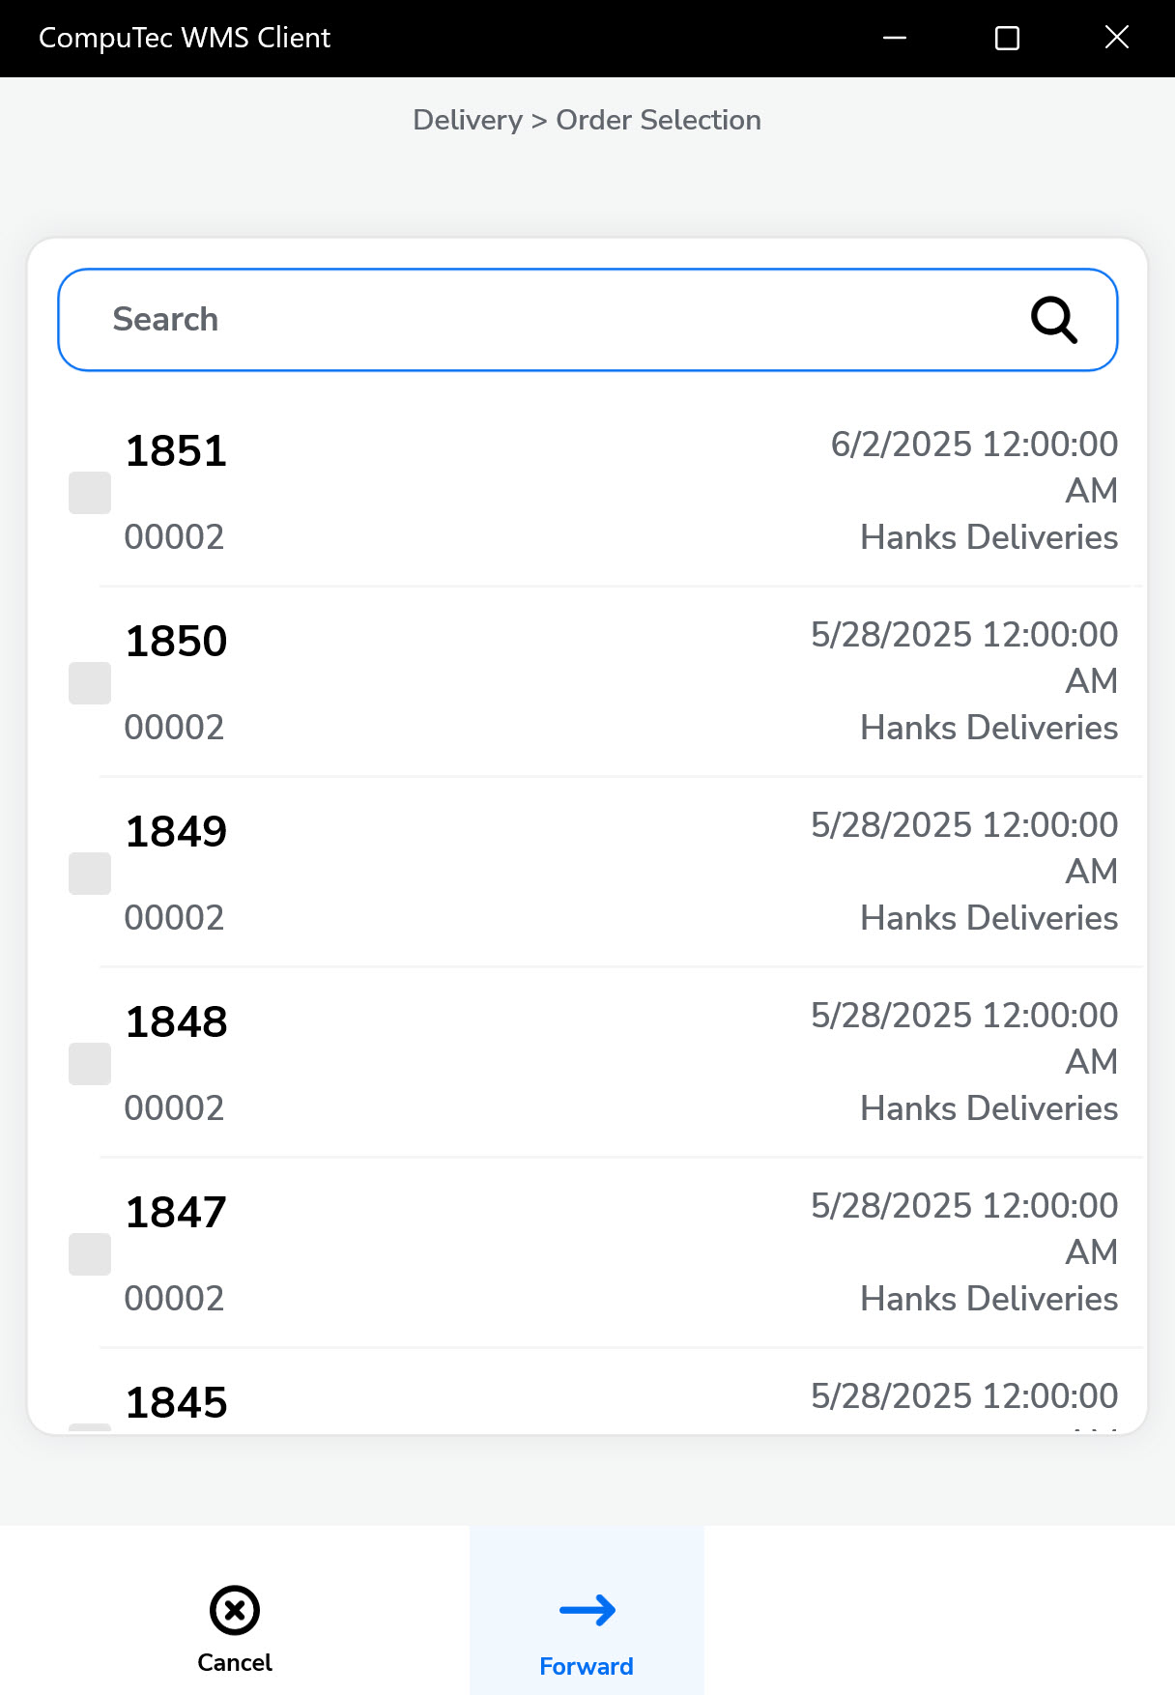Check the box for order 1851
Screen dimensions: 1175x1695
[90, 493]
